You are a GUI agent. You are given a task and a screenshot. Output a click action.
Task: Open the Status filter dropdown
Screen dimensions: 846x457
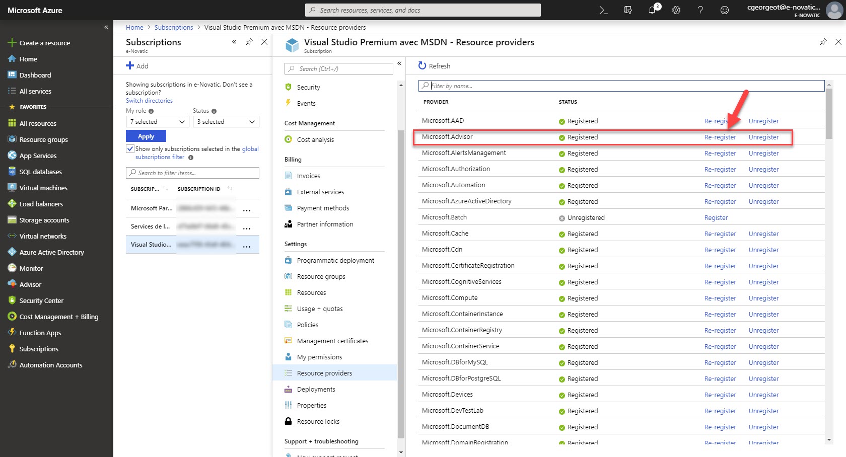coord(226,122)
